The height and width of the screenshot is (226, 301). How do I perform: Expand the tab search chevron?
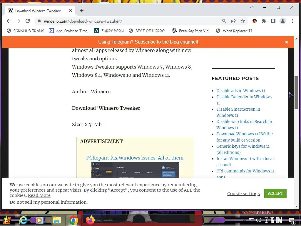pyautogui.click(x=251, y=7)
